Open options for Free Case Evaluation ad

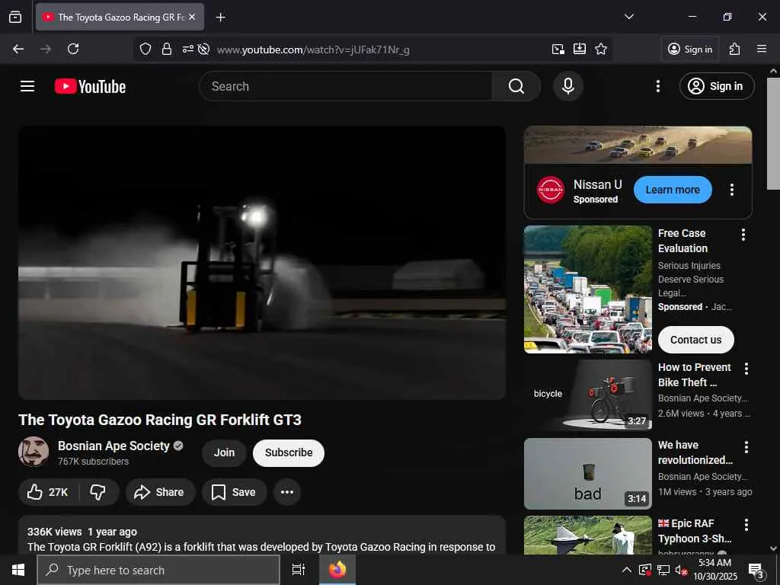click(x=743, y=235)
